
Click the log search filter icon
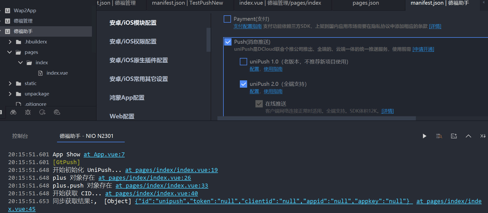coord(439,136)
